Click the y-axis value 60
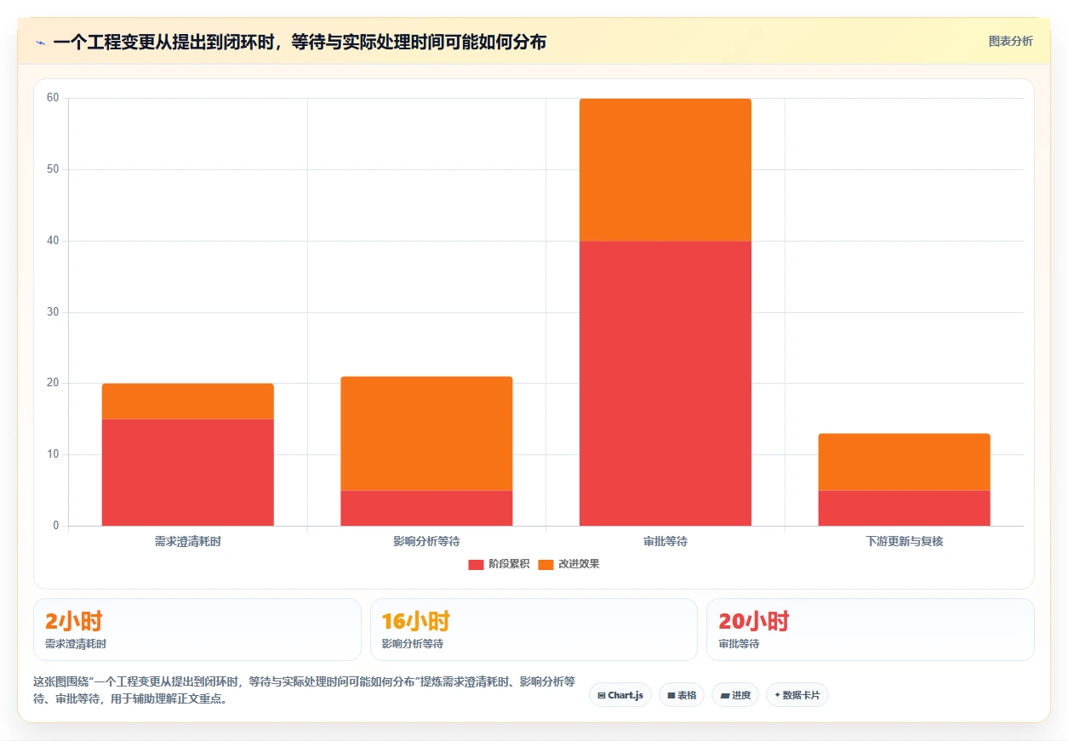Viewport: 1068px width, 741px height. [x=53, y=98]
